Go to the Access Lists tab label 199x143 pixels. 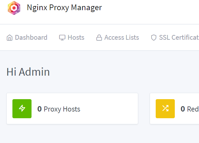pos(122,37)
